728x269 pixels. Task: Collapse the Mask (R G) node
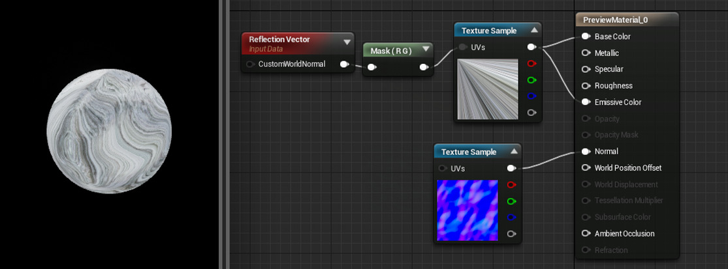pos(426,50)
